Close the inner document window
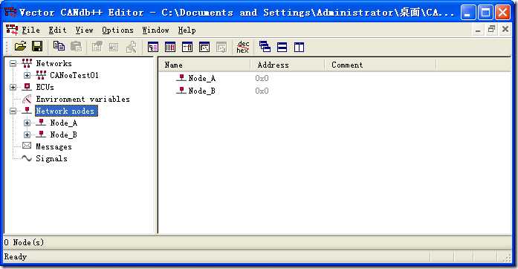 (x=505, y=30)
